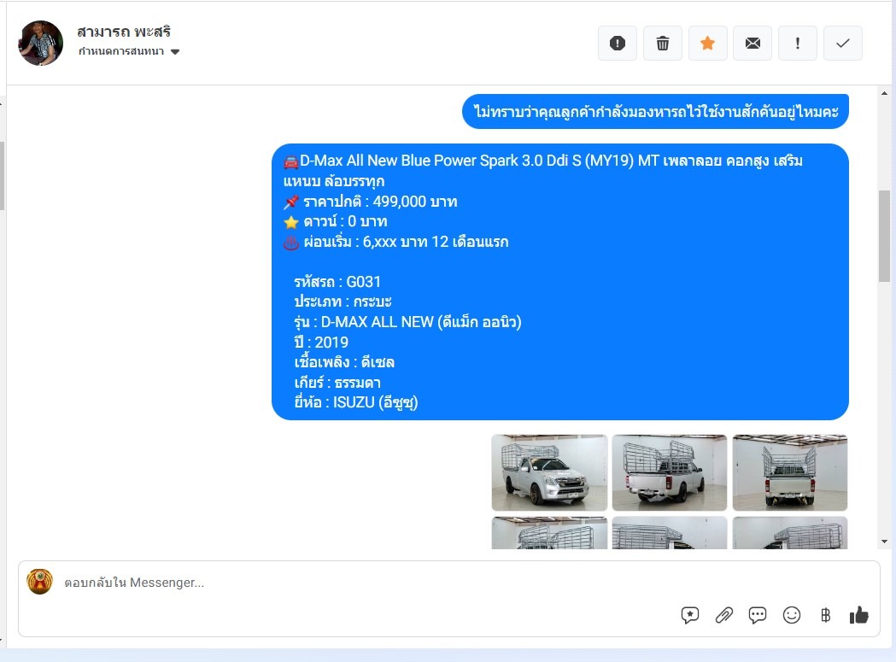
Task: Click the year line 'ปี : 2019'
Action: pyautogui.click(x=321, y=343)
